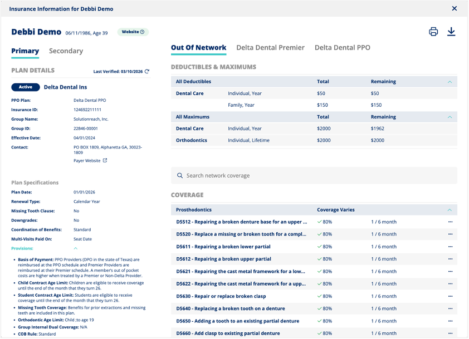Click the Delta Dental Ins plan name
The width and height of the screenshot is (469, 339).
(66, 87)
